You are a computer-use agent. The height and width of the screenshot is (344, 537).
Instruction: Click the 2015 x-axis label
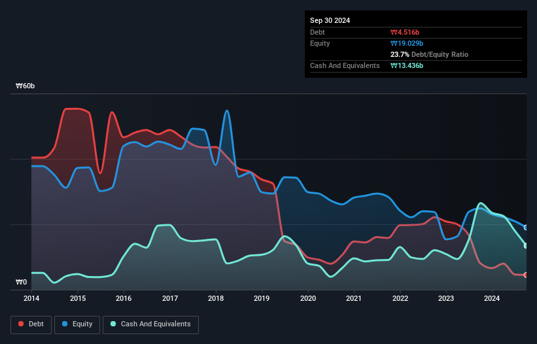pos(78,298)
